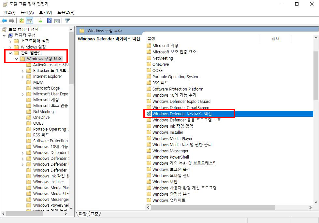
Task: Select Windows Messenger in the left tree
Action: click(x=51, y=200)
